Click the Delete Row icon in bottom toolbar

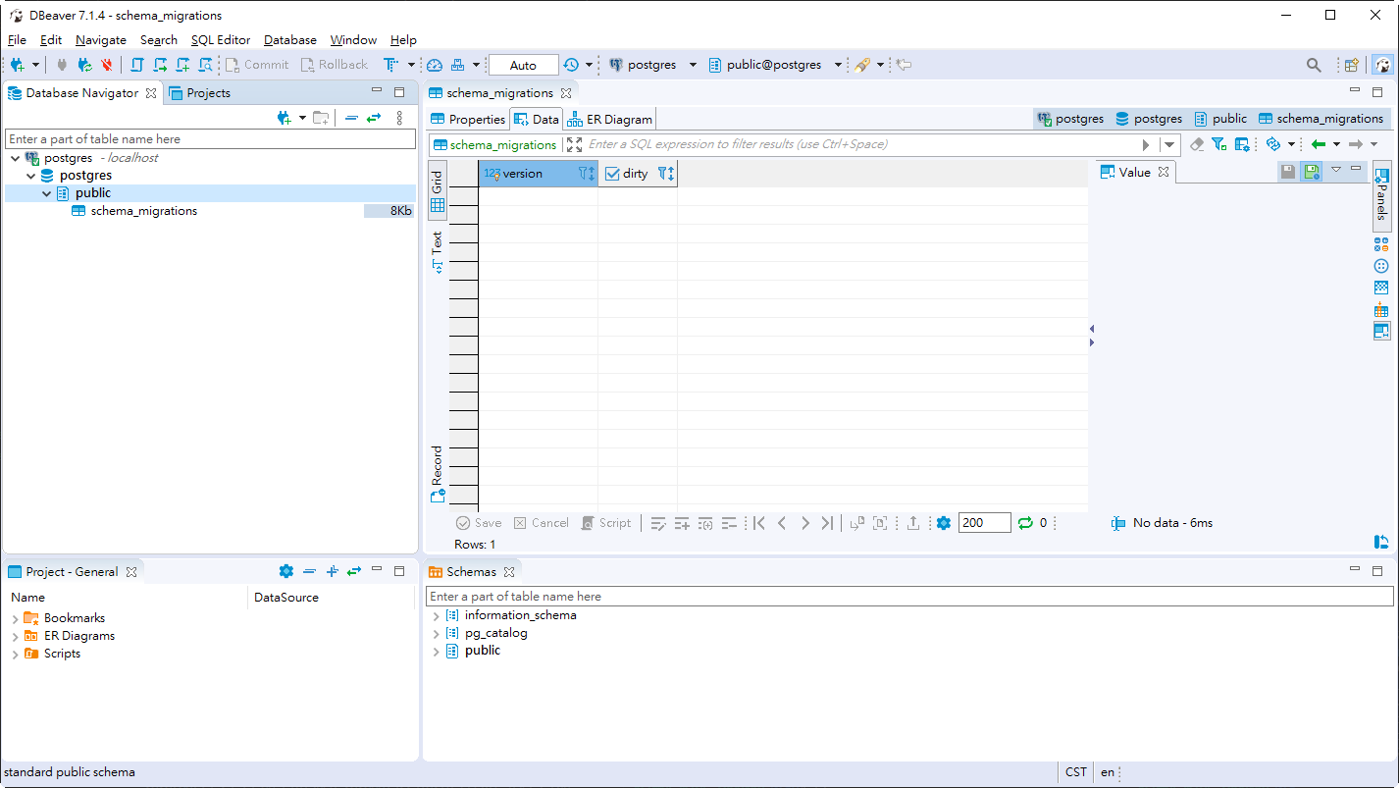coord(729,523)
